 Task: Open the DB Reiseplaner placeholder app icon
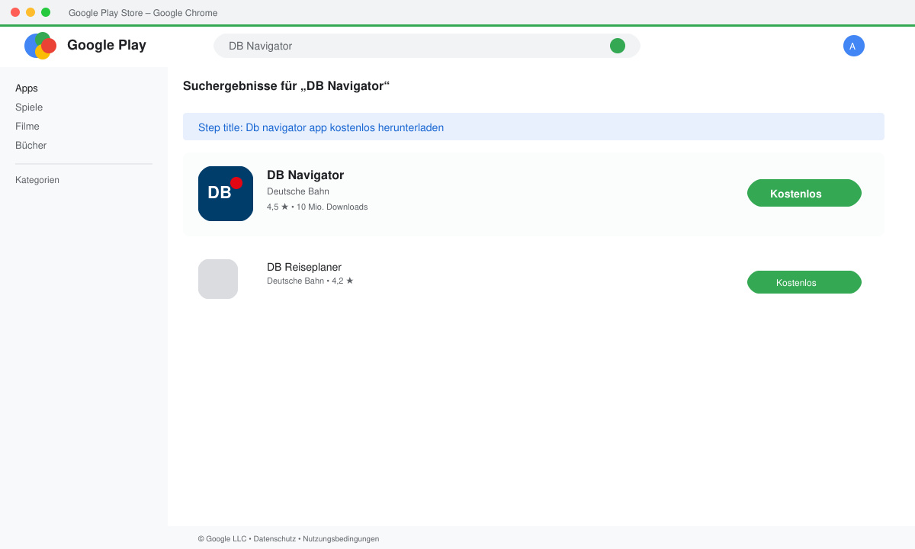tap(218, 279)
